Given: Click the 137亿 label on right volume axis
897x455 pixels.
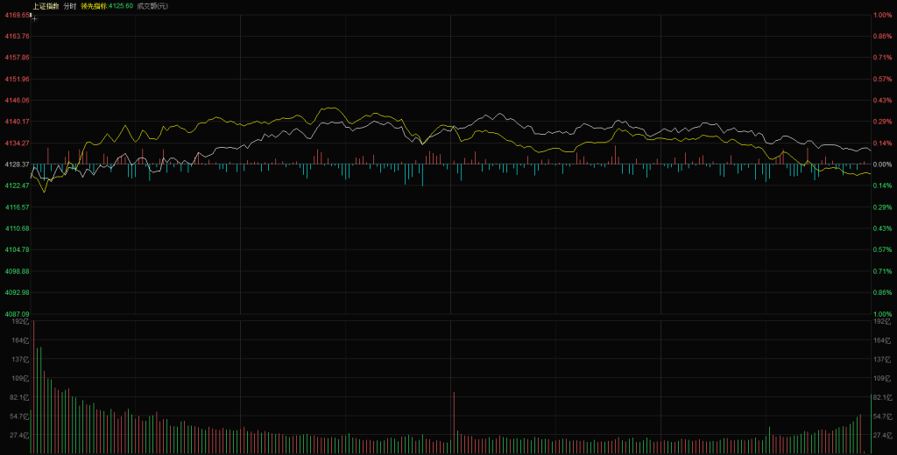Looking at the screenshot, I should point(882,360).
